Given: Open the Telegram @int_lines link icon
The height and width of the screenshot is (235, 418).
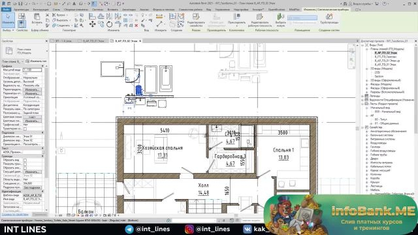Looking at the screenshot, I should pos(129,229).
